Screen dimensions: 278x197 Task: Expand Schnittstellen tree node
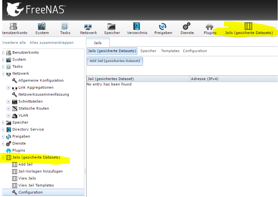pyautogui.click(x=8, y=101)
